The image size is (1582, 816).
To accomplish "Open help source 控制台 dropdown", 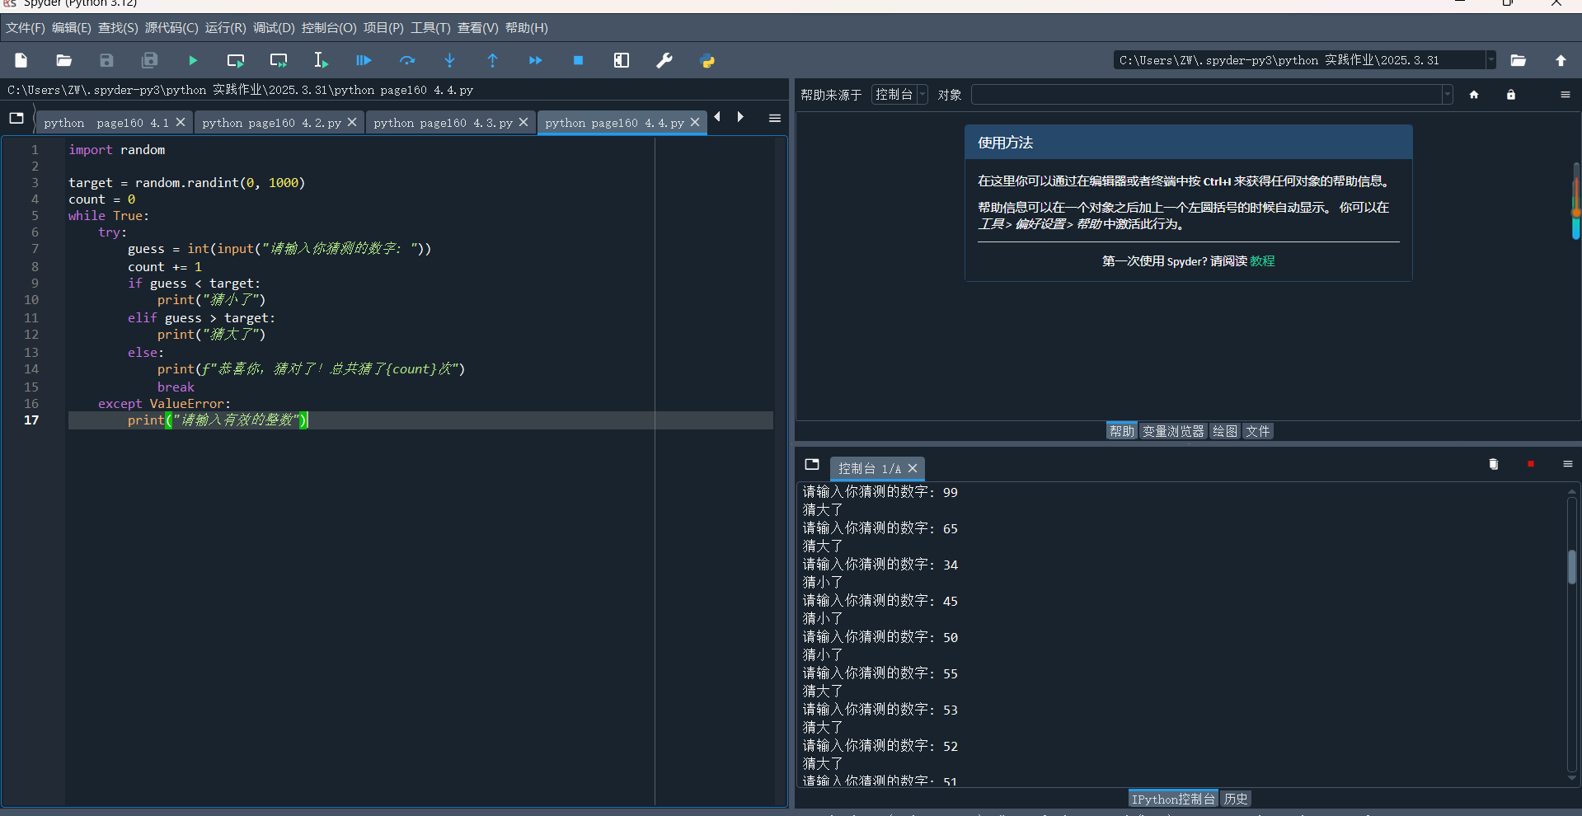I will click(899, 95).
